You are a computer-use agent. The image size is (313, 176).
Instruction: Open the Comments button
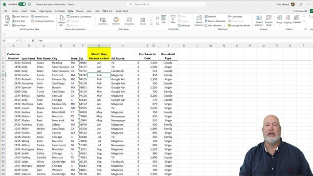pos(299,11)
